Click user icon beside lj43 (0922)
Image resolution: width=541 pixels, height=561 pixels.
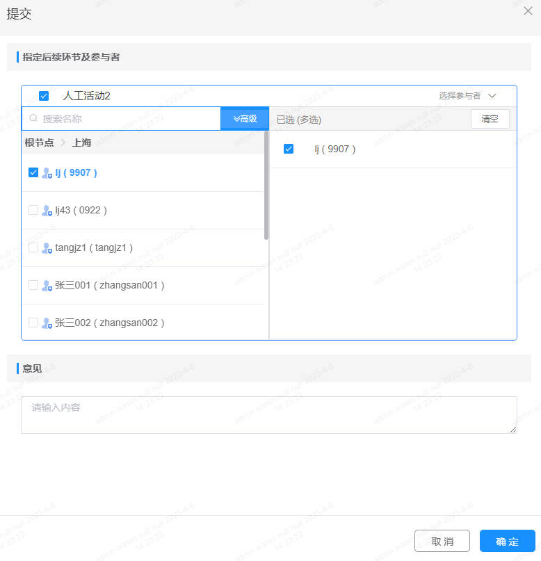coord(47,211)
